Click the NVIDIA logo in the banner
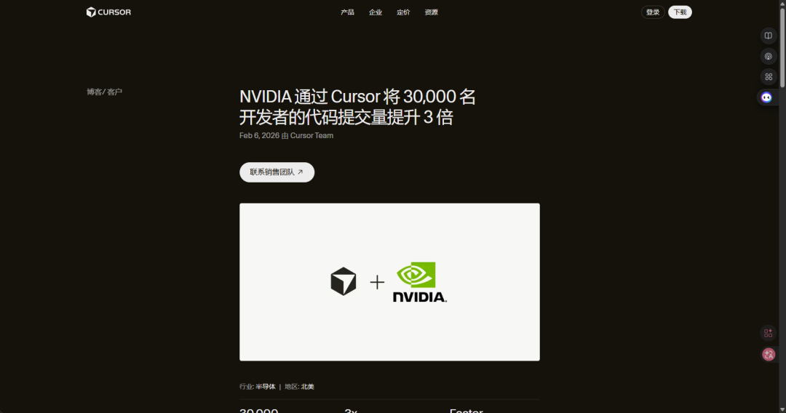 coord(420,282)
